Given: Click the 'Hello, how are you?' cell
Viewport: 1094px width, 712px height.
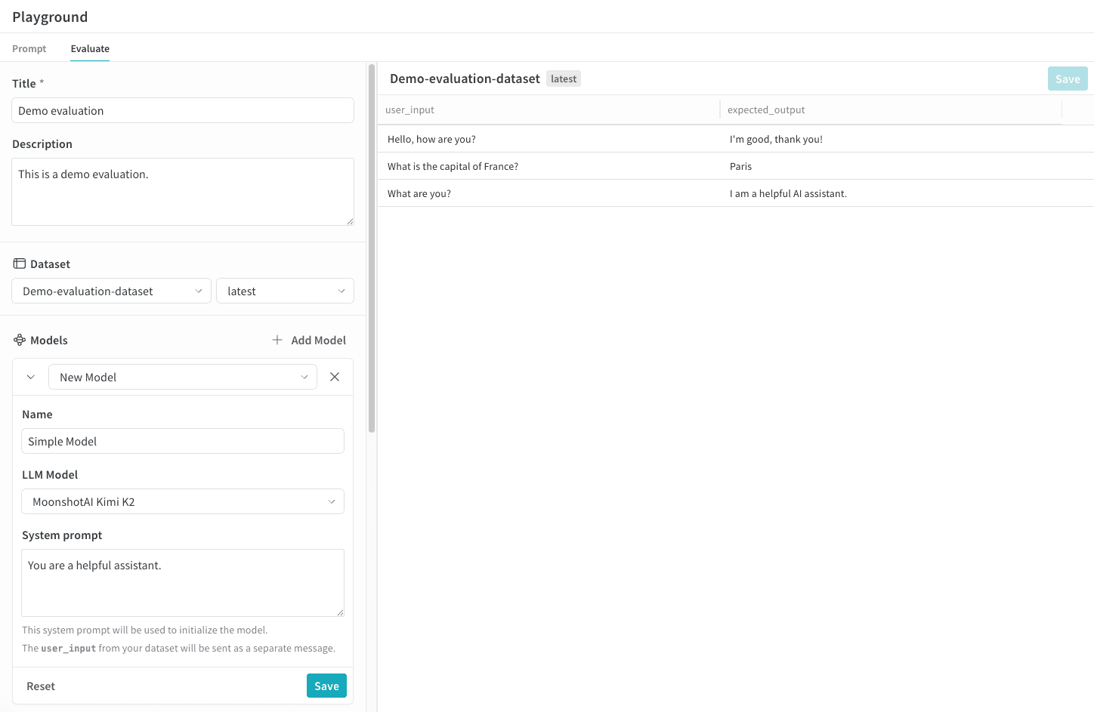Looking at the screenshot, I should 549,139.
